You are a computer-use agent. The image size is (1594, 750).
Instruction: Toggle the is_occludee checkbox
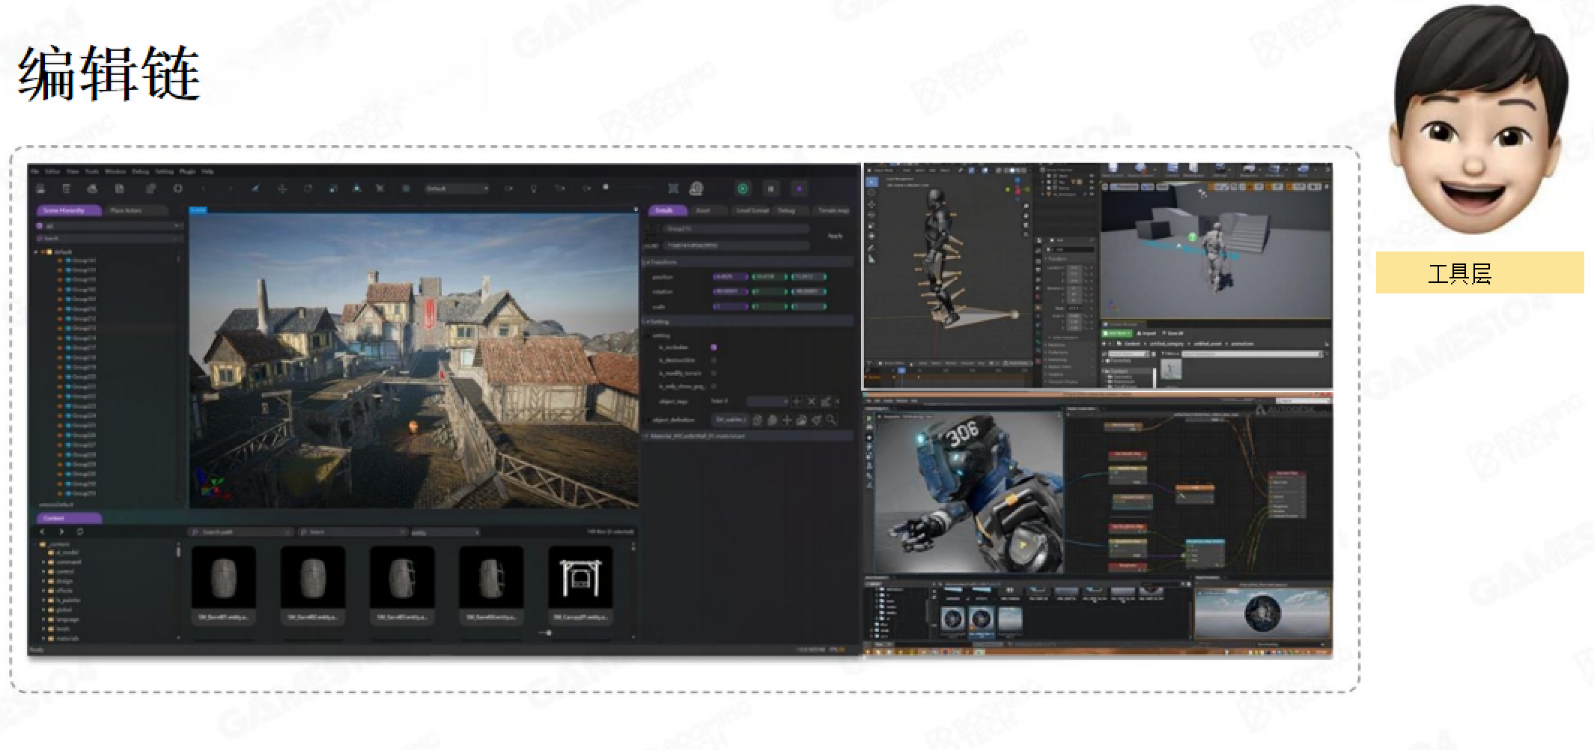tap(714, 347)
